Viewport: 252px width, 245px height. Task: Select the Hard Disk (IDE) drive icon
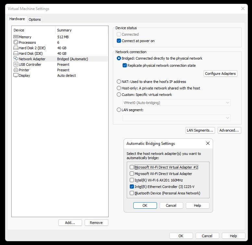point(16,53)
